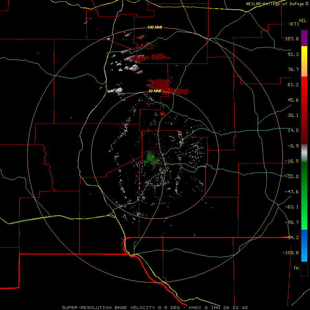Select the 92.3 value on velocity scale
The image size is (310, 310).
point(293,54)
